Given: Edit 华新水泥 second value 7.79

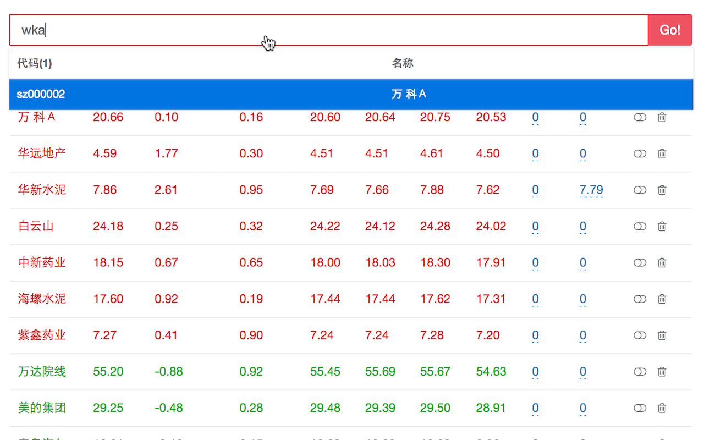Looking at the screenshot, I should click(591, 190).
